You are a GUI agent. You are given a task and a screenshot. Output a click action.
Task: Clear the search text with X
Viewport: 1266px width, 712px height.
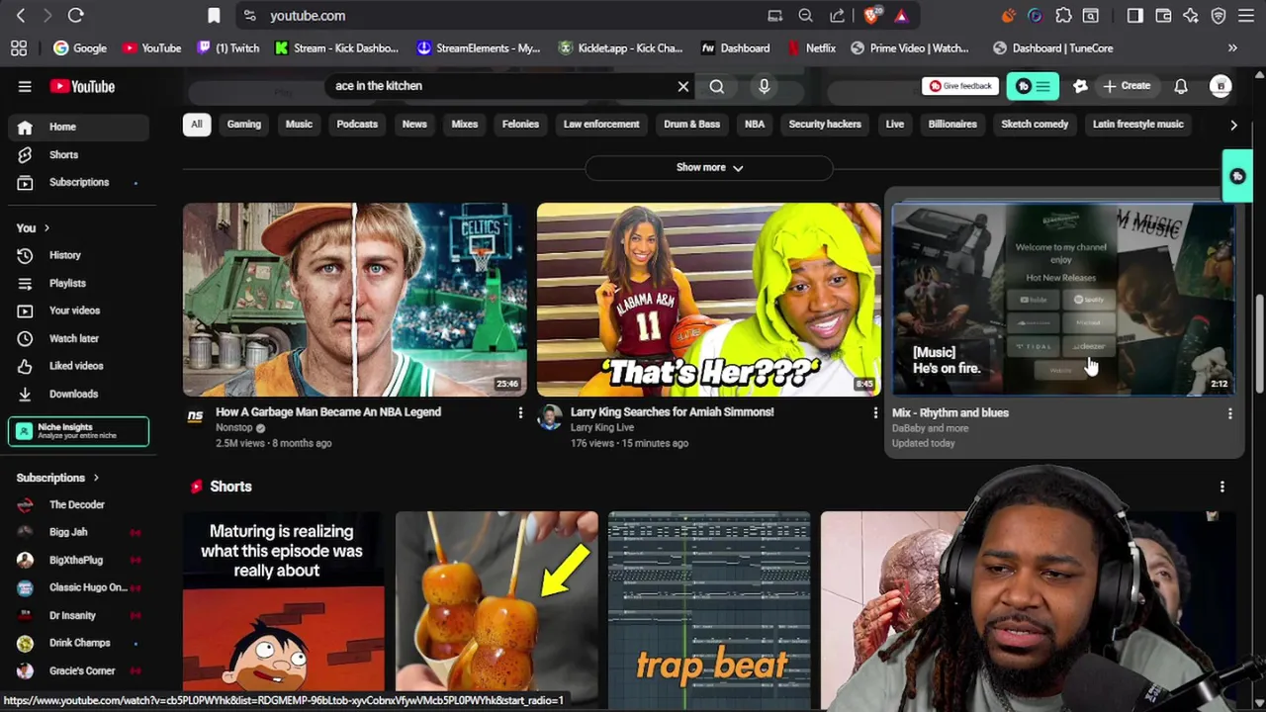pyautogui.click(x=682, y=86)
